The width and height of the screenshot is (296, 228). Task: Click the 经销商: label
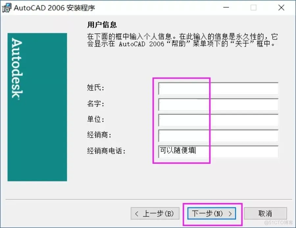[x=99, y=135]
